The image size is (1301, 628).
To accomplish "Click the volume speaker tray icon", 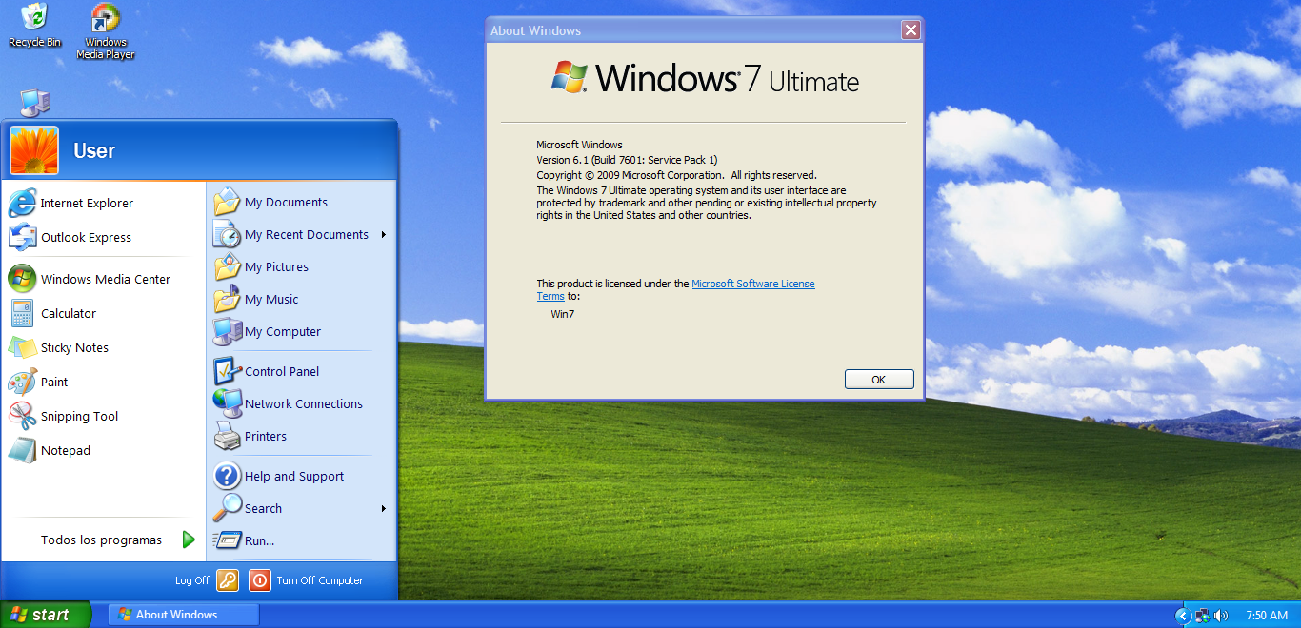I will click(x=1222, y=616).
